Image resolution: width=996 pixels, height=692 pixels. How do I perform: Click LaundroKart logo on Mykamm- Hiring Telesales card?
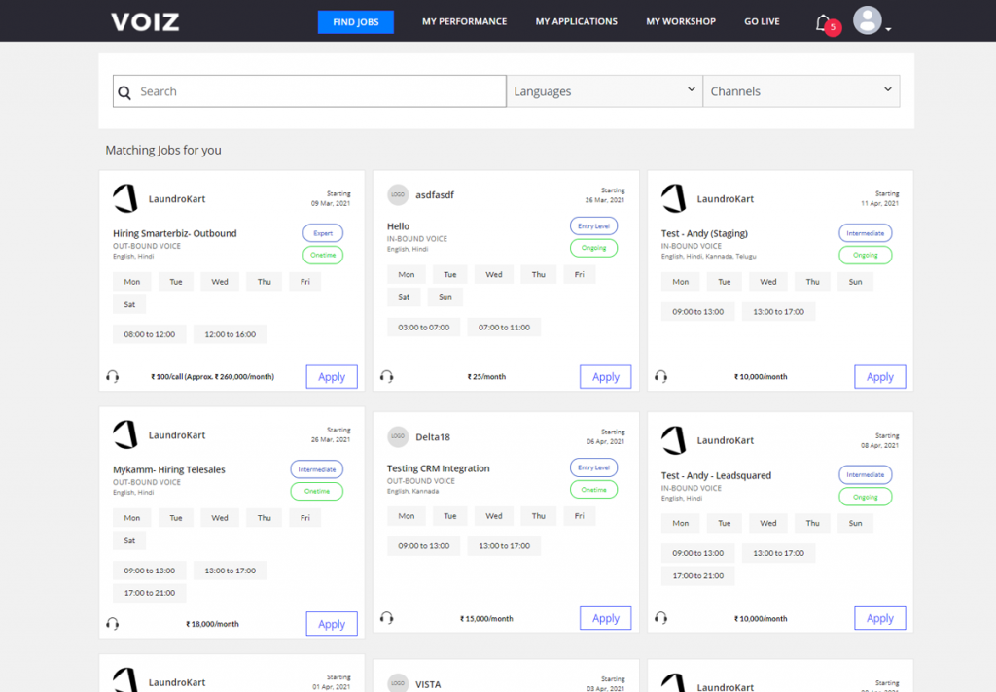coord(125,434)
